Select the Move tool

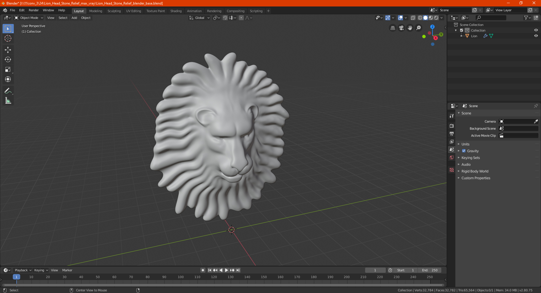click(x=8, y=50)
